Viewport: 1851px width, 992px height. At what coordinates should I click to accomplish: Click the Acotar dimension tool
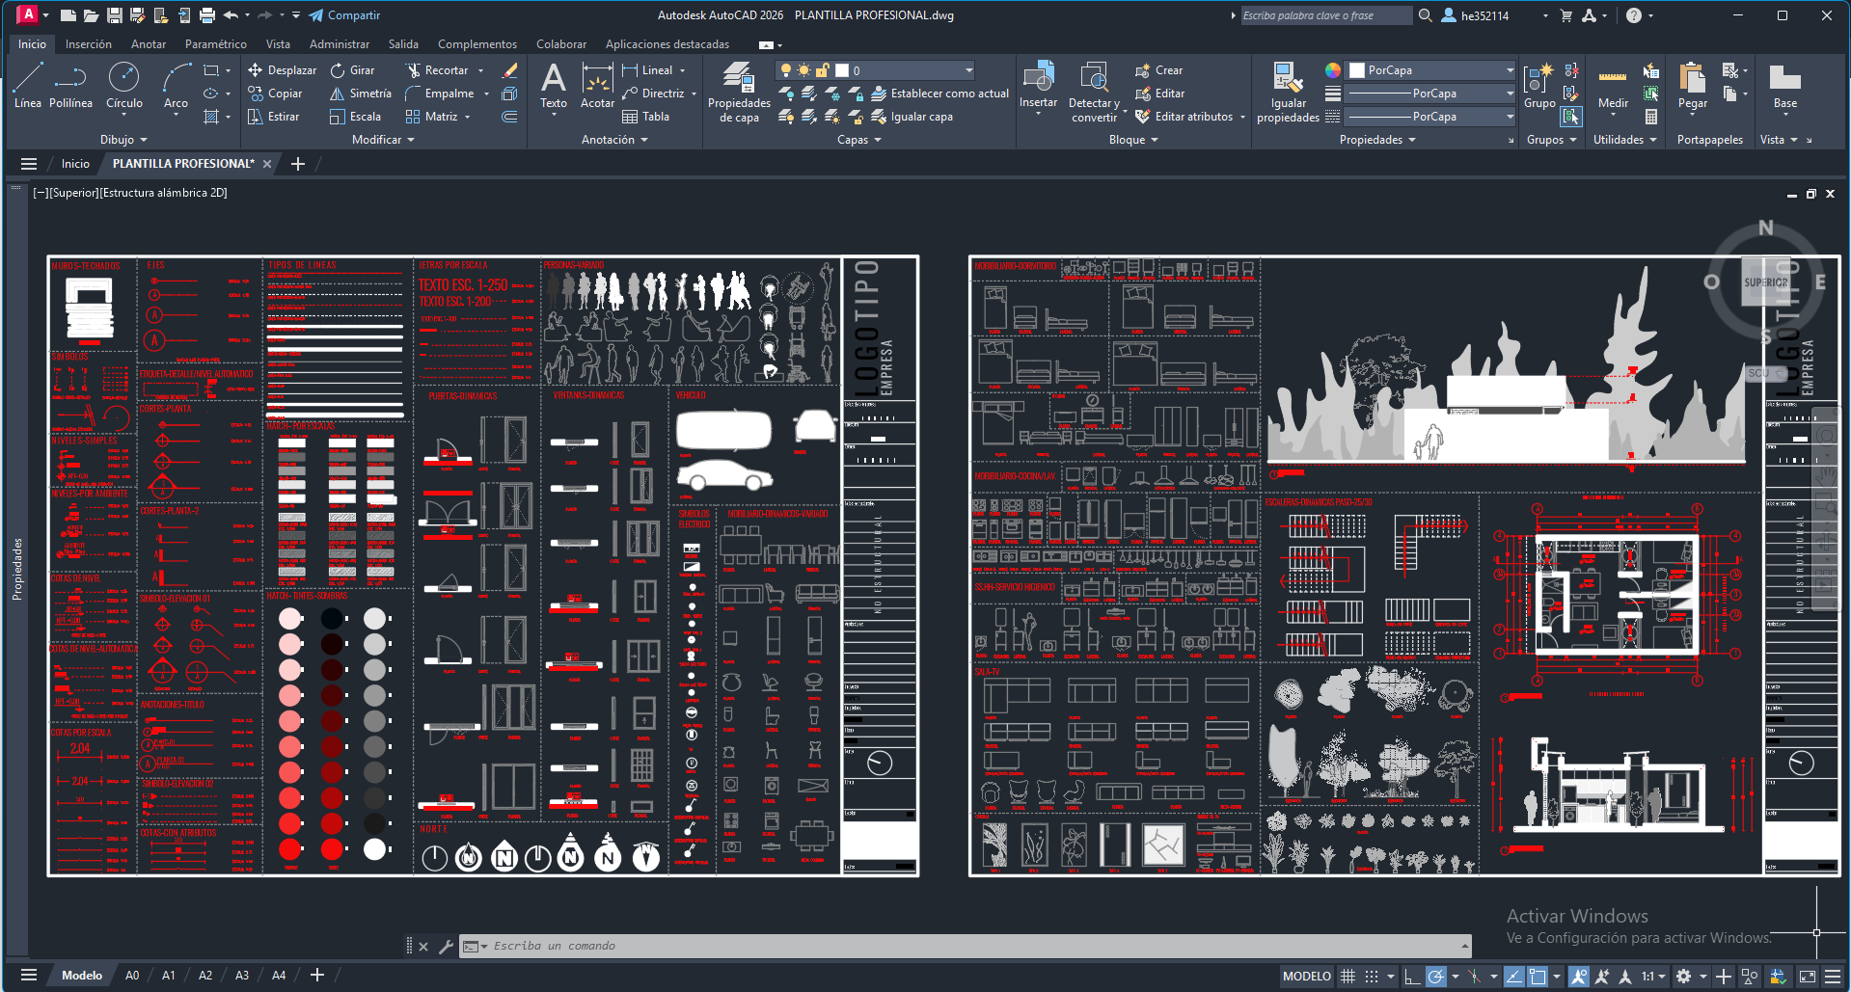pyautogui.click(x=597, y=85)
